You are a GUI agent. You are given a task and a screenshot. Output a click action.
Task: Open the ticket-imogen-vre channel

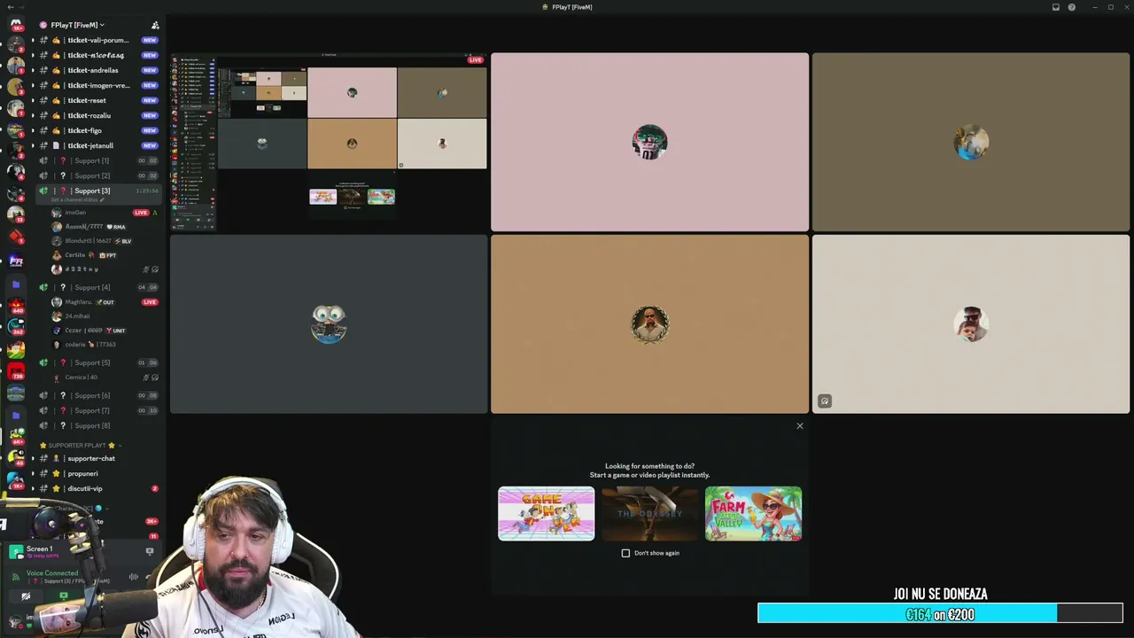(97, 85)
